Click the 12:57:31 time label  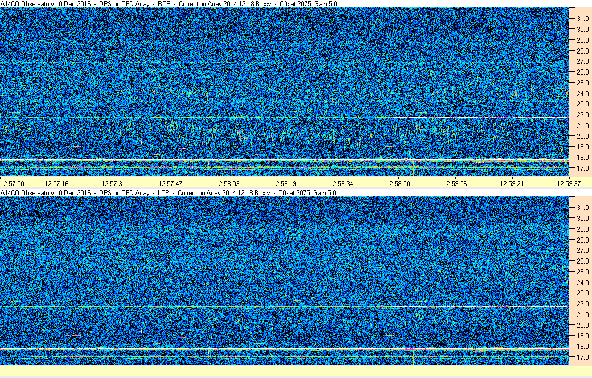coord(113,184)
